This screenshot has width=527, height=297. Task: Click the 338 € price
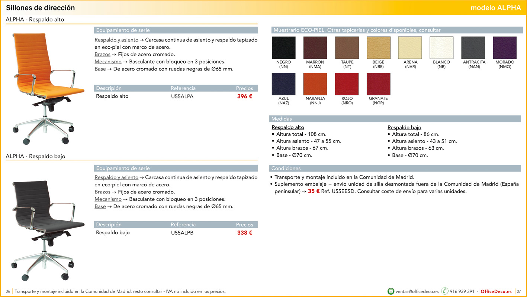245,233
